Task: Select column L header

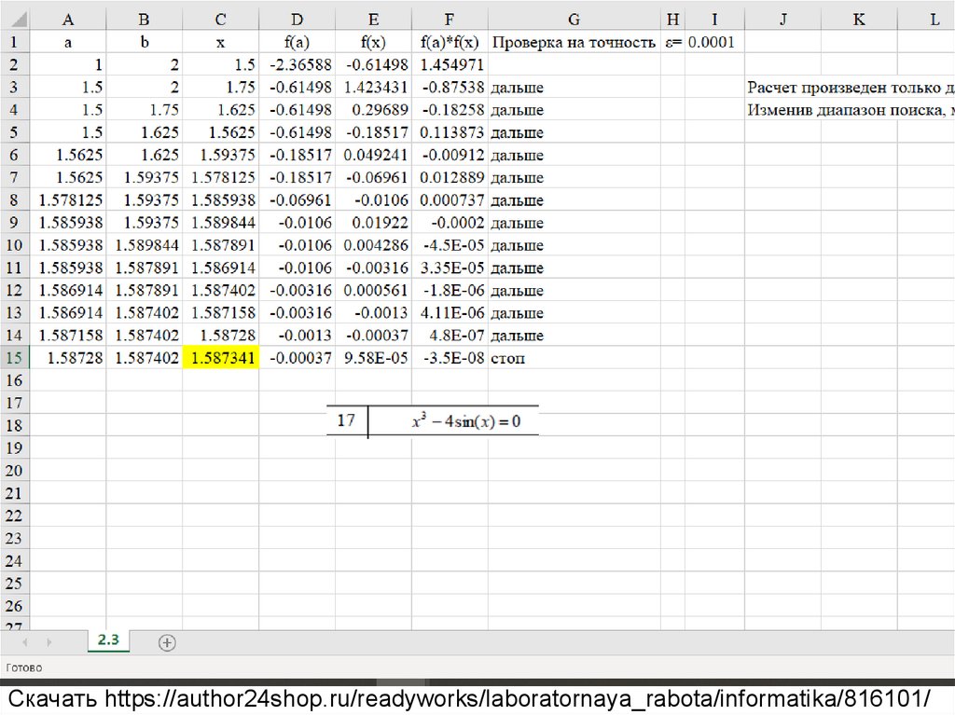Action: tap(934, 20)
